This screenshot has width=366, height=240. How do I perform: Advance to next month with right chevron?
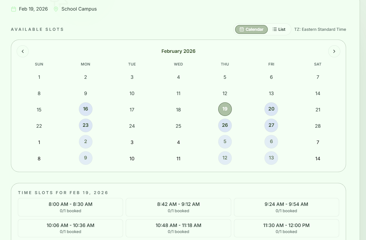334,51
